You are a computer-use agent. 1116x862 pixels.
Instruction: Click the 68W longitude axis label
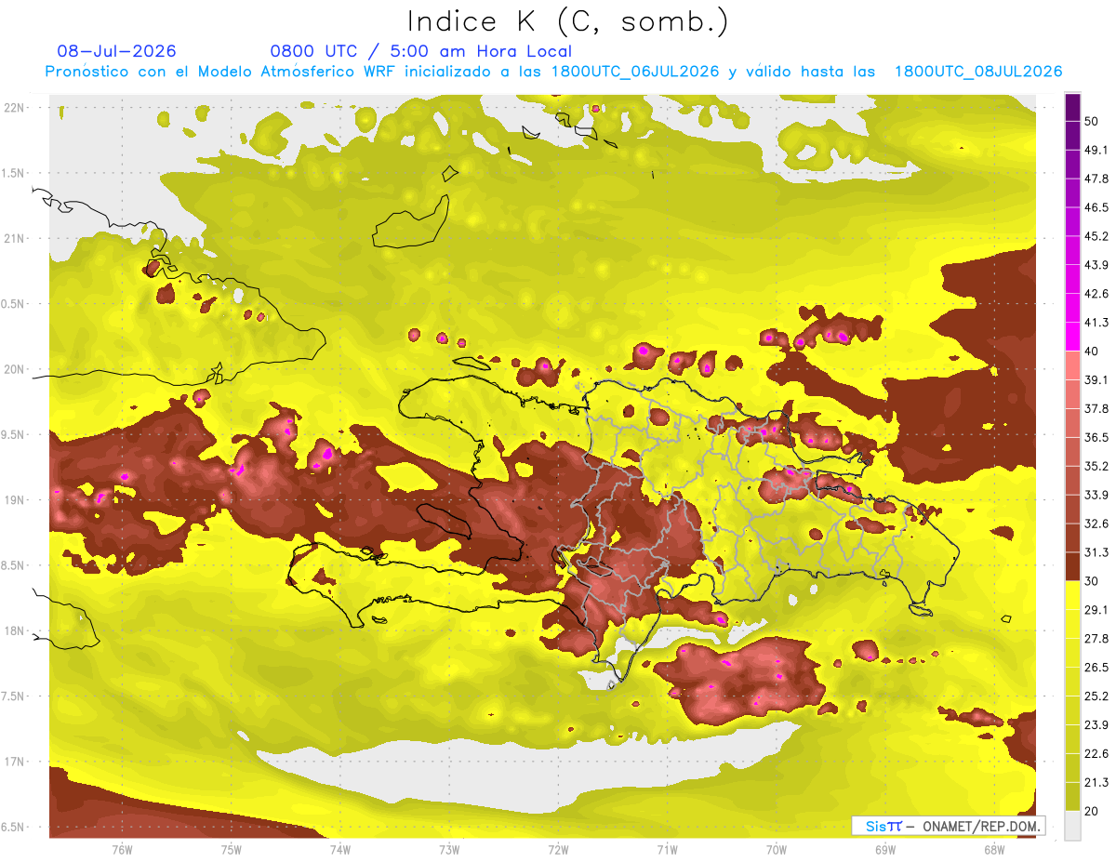(995, 849)
